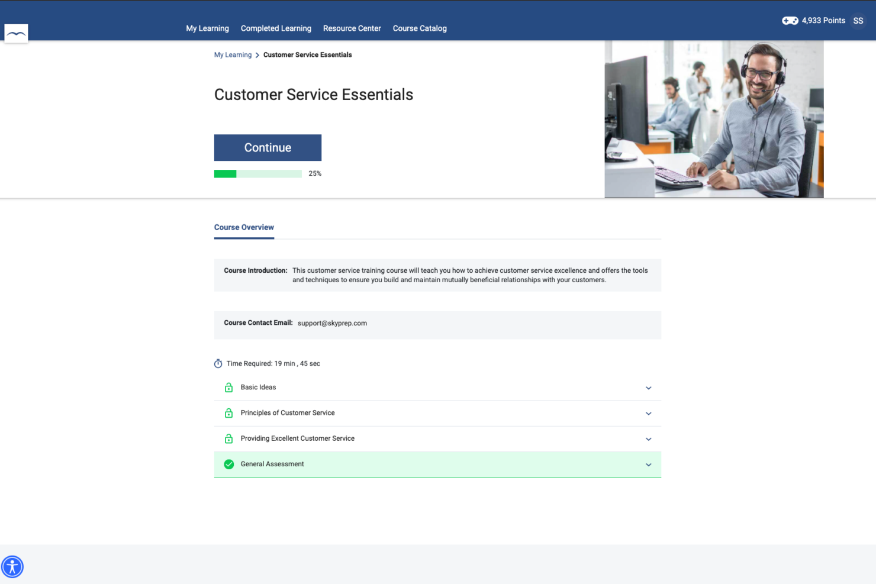Image resolution: width=876 pixels, height=584 pixels.
Task: Click green checkmark beside General Assessment
Action: (x=228, y=464)
